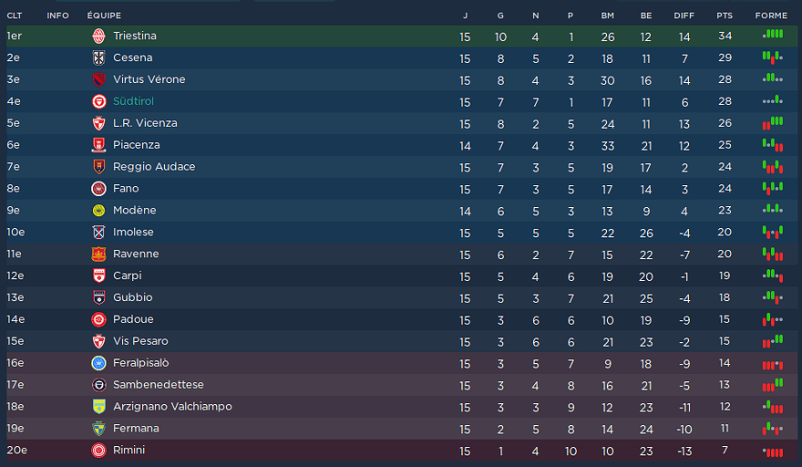
Task: Click the Reggio Audace team name
Action: click(153, 167)
